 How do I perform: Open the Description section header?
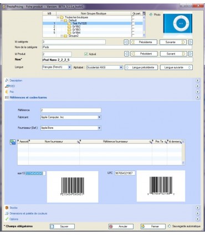point(102,81)
